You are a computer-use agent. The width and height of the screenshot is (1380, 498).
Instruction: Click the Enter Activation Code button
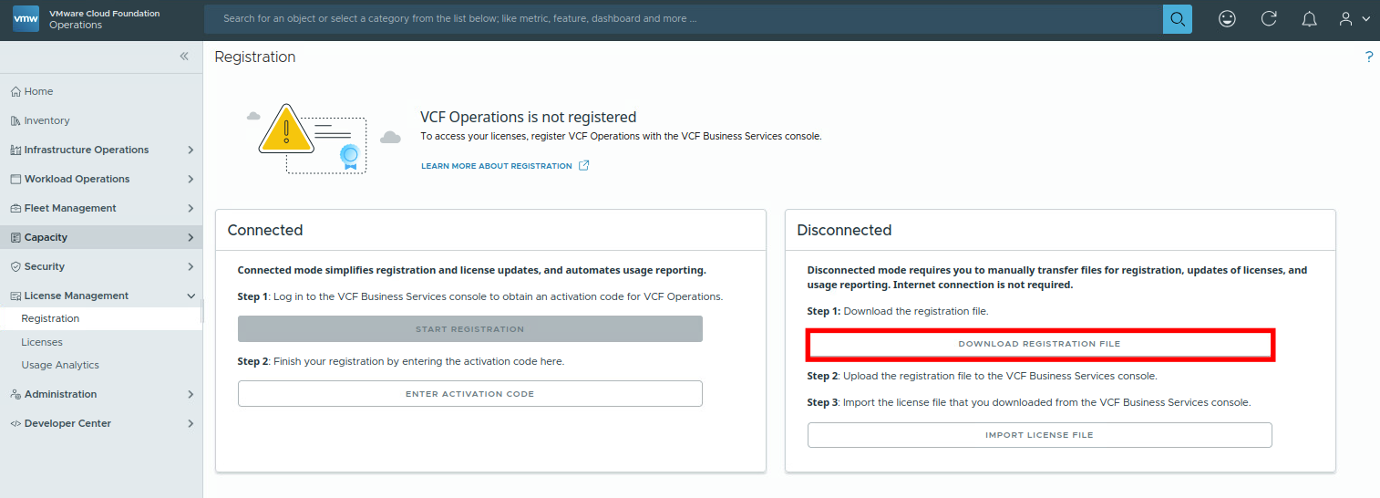coord(469,394)
